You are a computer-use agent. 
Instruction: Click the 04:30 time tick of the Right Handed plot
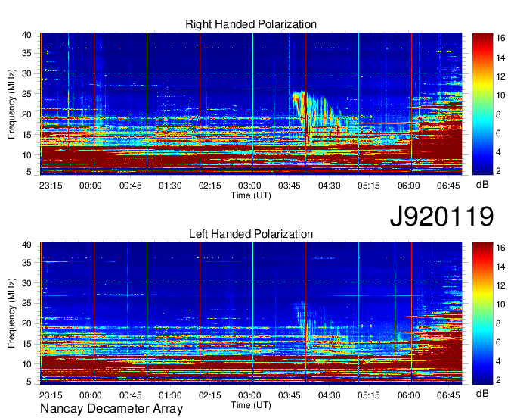point(329,186)
